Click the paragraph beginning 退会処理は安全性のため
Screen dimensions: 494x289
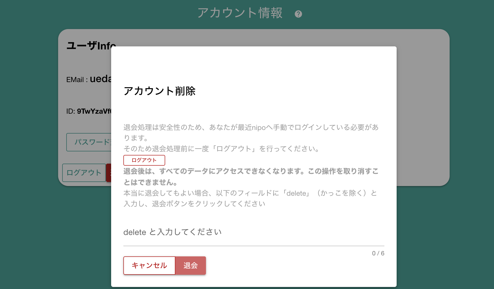(x=251, y=133)
